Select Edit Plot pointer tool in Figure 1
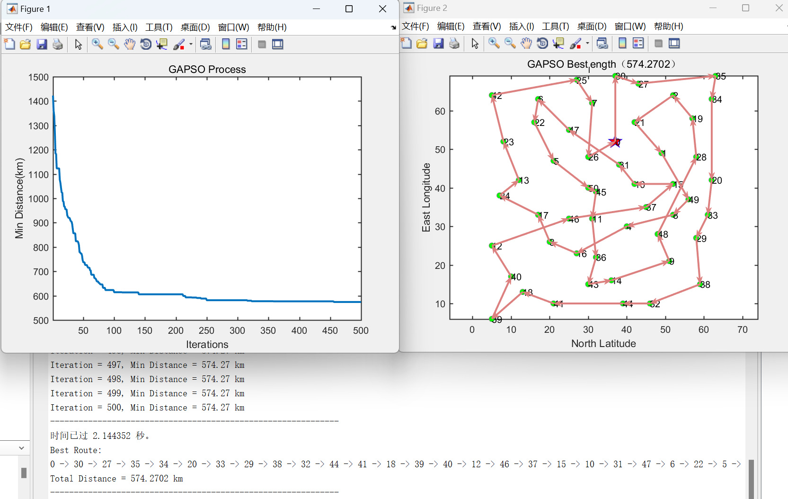 coord(79,45)
